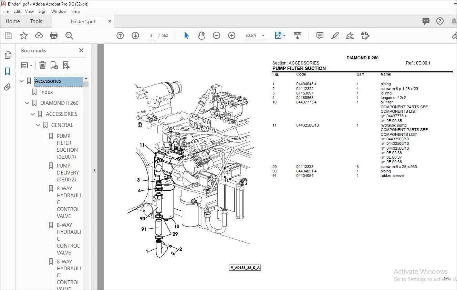Go to the next page

coord(135,36)
